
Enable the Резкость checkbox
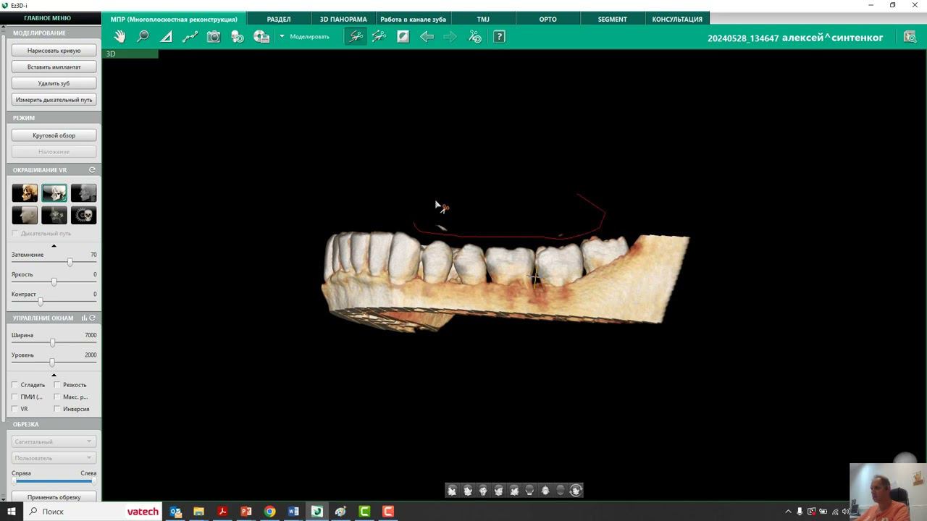click(x=57, y=385)
